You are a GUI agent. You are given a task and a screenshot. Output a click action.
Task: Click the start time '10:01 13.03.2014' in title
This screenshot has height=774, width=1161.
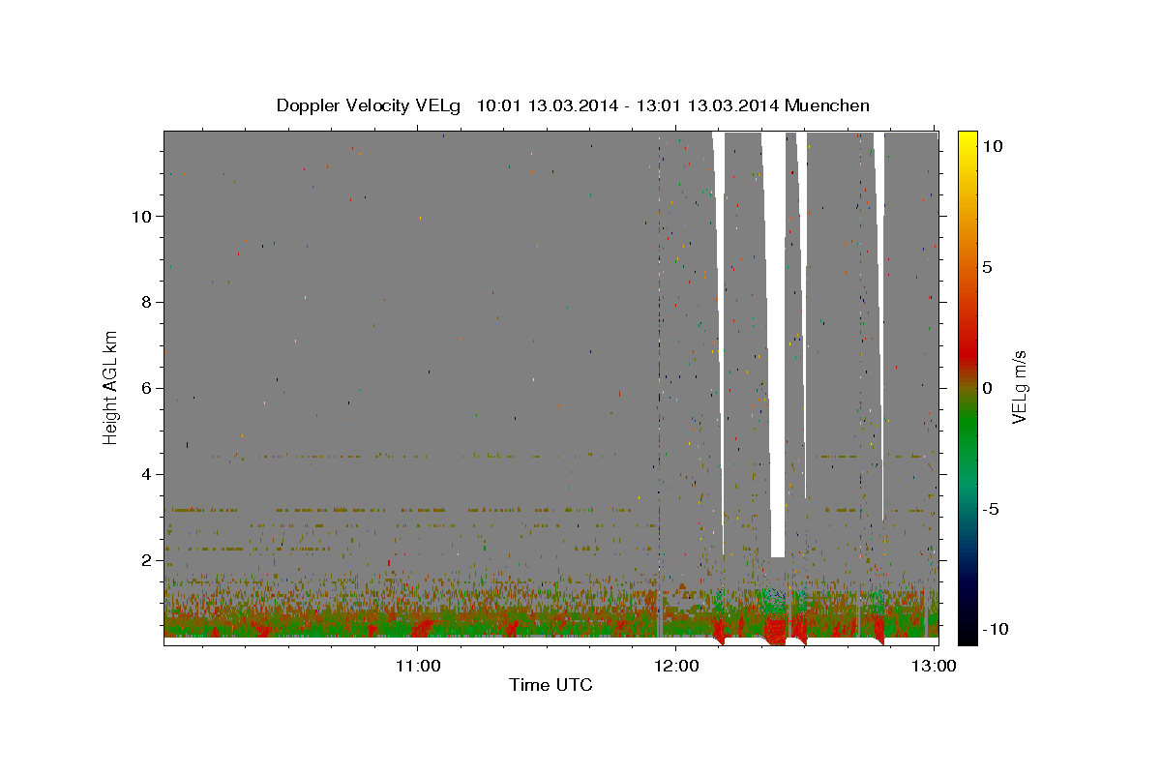547,105
